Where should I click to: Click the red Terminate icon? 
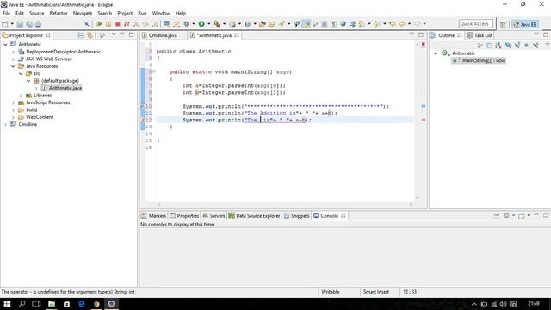(118, 24)
